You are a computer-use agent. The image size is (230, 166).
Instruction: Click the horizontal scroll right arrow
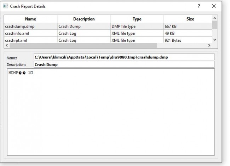209,45
